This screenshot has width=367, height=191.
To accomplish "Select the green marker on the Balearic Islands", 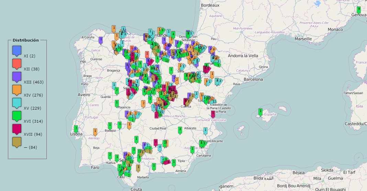I will click(x=260, y=112).
